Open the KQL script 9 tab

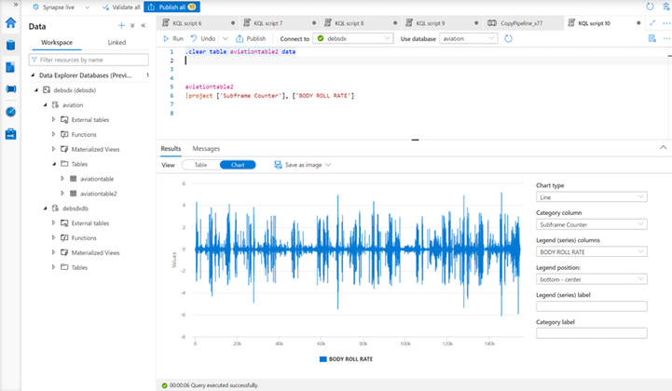tap(442, 23)
